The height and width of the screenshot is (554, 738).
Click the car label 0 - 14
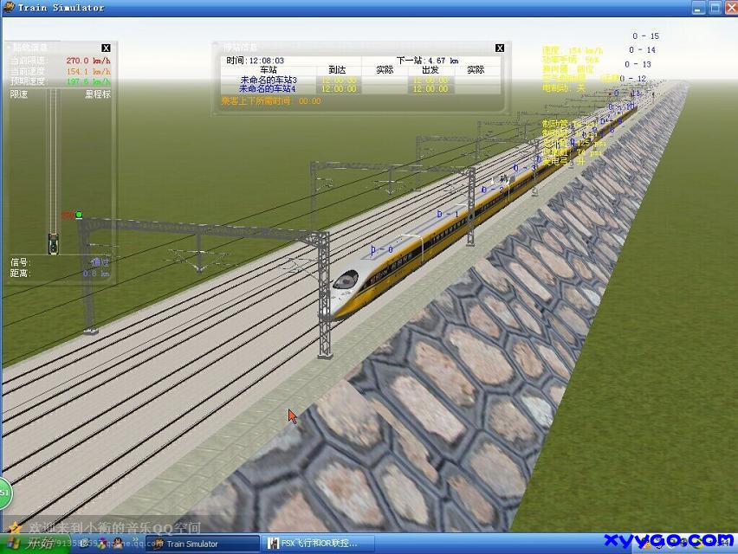pyautogui.click(x=642, y=50)
